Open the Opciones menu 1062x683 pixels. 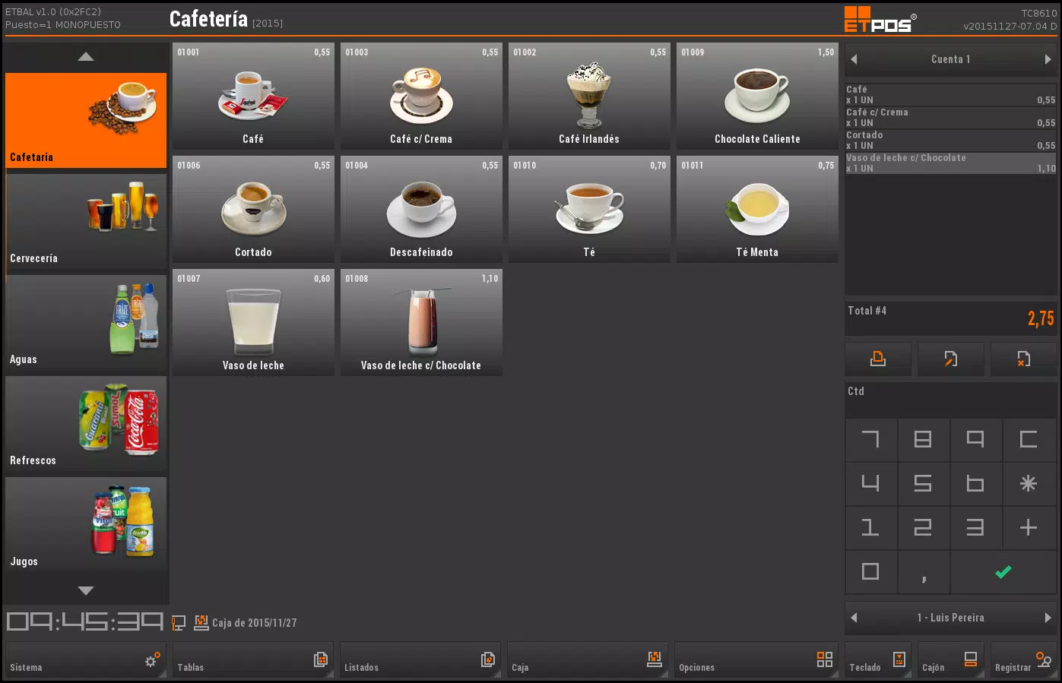[x=755, y=660]
